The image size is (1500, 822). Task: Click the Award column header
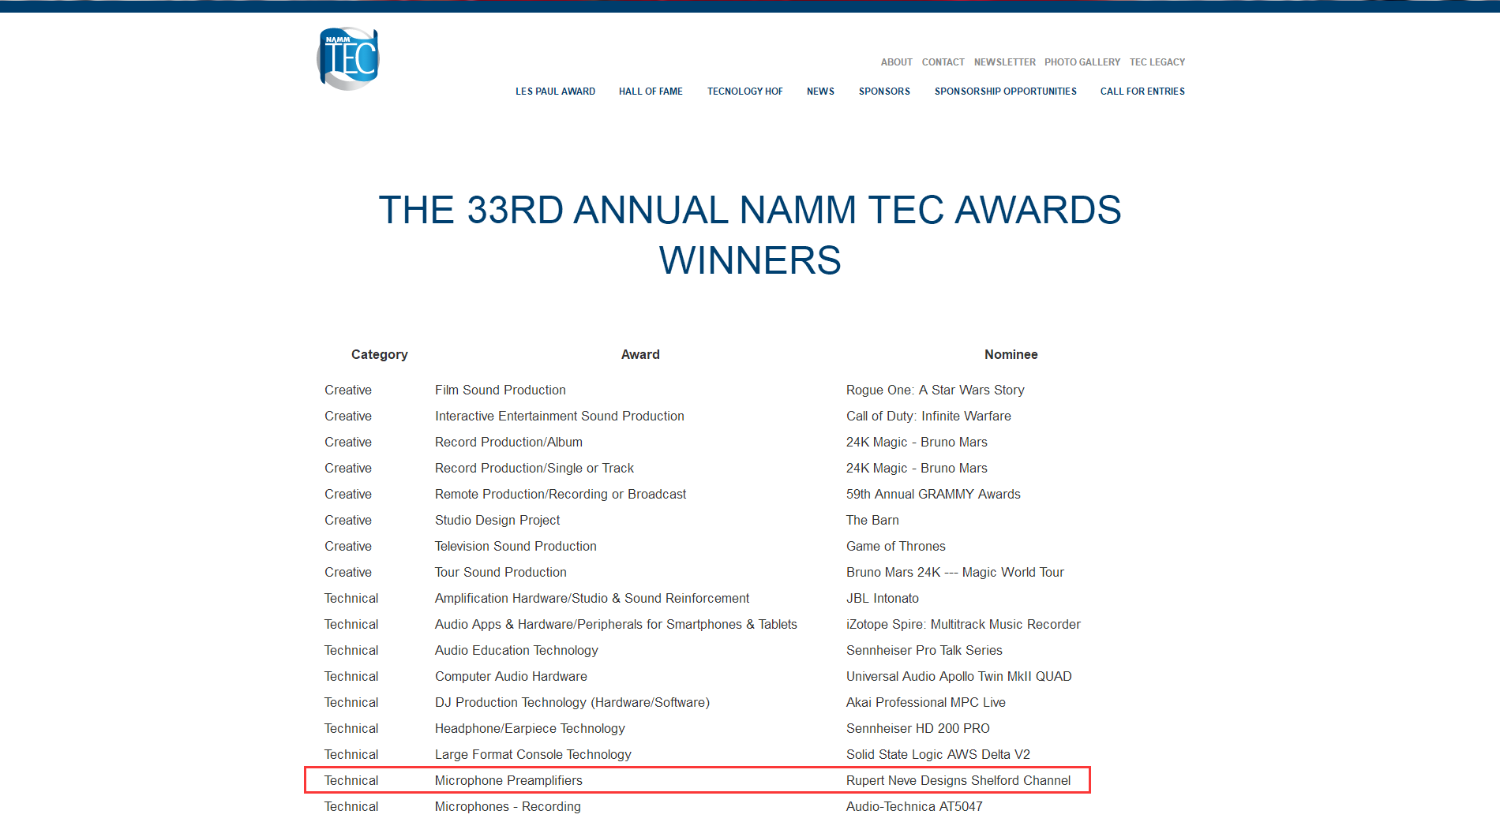[640, 355]
